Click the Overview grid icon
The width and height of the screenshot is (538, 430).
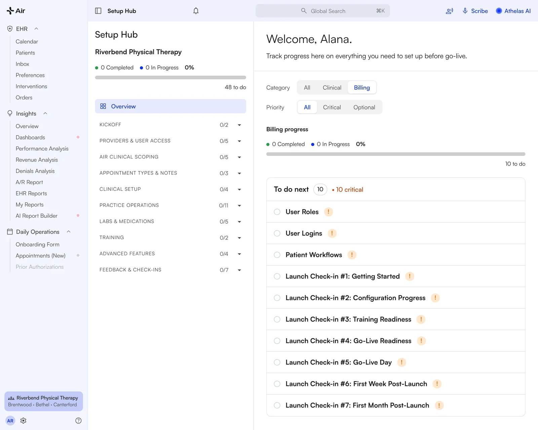103,106
